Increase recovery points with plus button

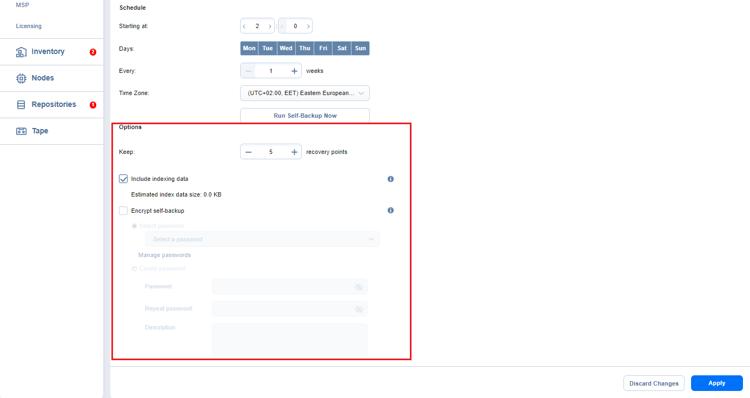pyautogui.click(x=294, y=152)
